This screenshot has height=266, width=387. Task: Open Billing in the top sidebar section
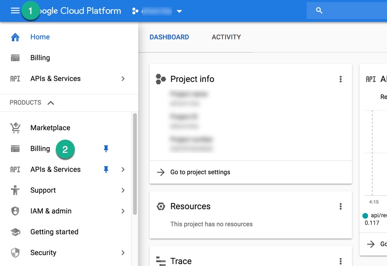coord(40,58)
